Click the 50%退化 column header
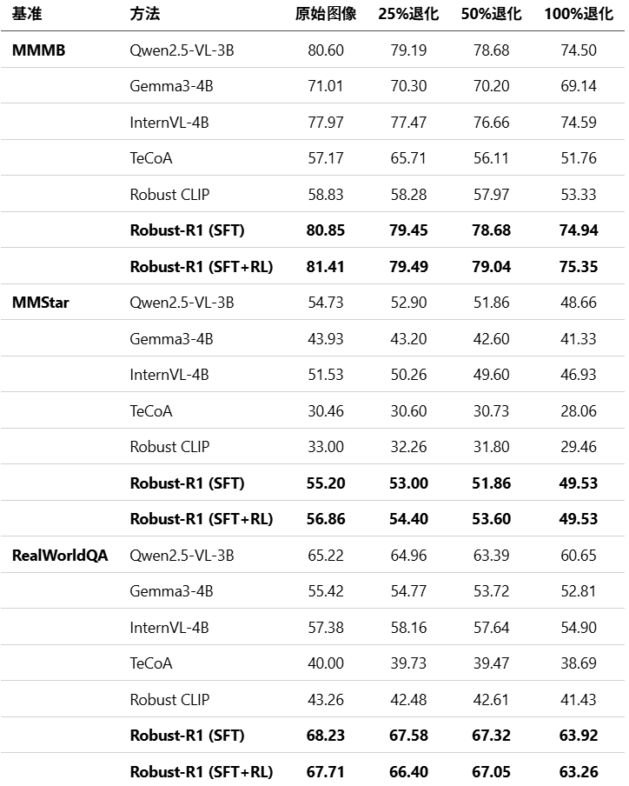The height and width of the screenshot is (786, 629). (492, 14)
